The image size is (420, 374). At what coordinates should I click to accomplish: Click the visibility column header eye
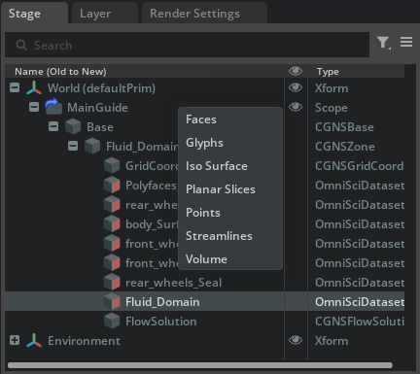(x=296, y=71)
